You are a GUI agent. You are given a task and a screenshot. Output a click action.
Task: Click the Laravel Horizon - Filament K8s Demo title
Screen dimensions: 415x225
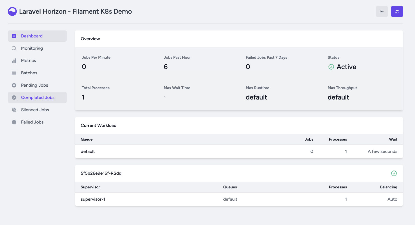click(x=75, y=11)
